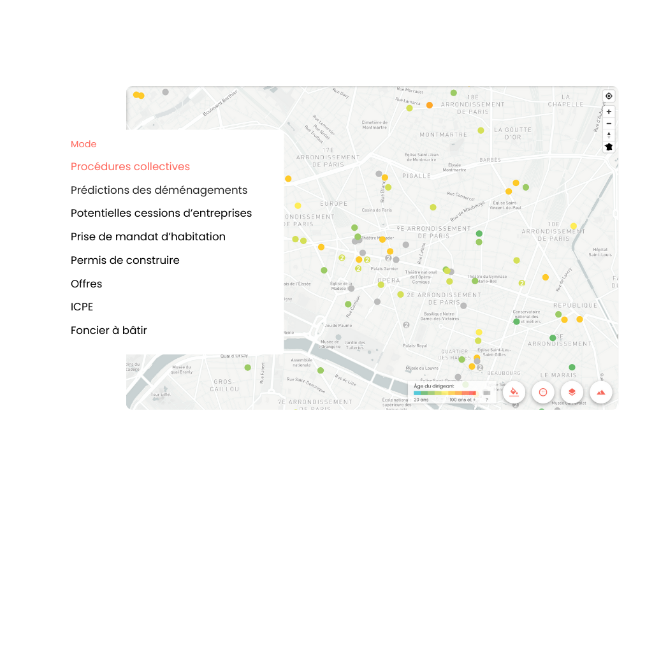This screenshot has width=668, height=668.
Task: Select Foncier à bâtir mode
Action: pos(108,330)
